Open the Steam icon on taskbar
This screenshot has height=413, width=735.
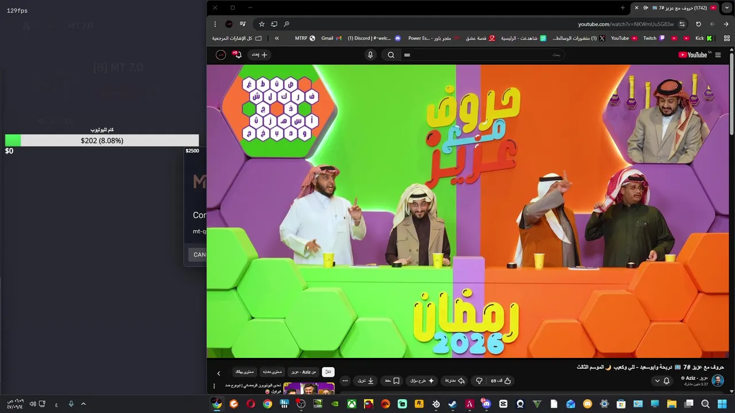click(x=452, y=404)
